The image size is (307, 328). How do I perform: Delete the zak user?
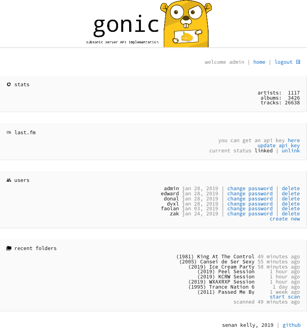[x=290, y=214]
